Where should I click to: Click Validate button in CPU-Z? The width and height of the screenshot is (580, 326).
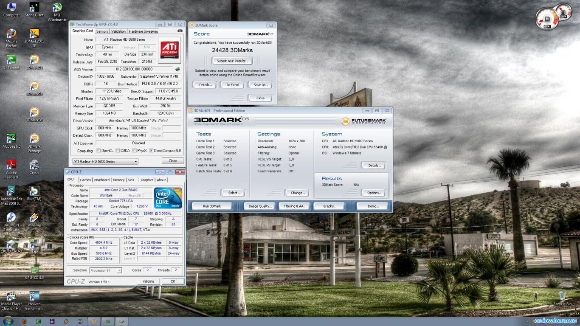pyautogui.click(x=148, y=281)
